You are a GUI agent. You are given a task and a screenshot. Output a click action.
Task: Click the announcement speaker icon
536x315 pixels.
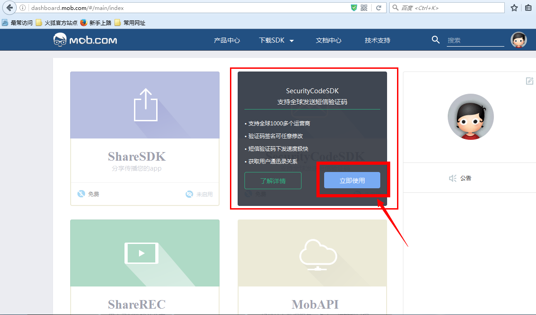(x=453, y=178)
